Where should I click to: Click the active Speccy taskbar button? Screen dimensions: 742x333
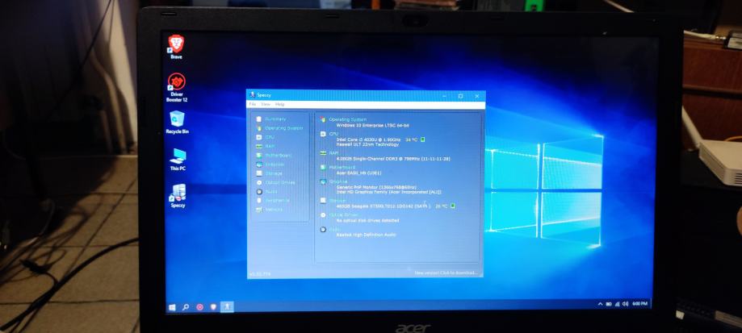point(227,307)
